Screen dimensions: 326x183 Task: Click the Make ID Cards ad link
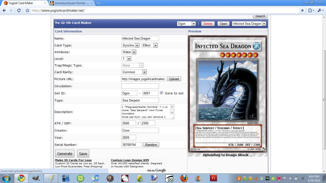73,160
